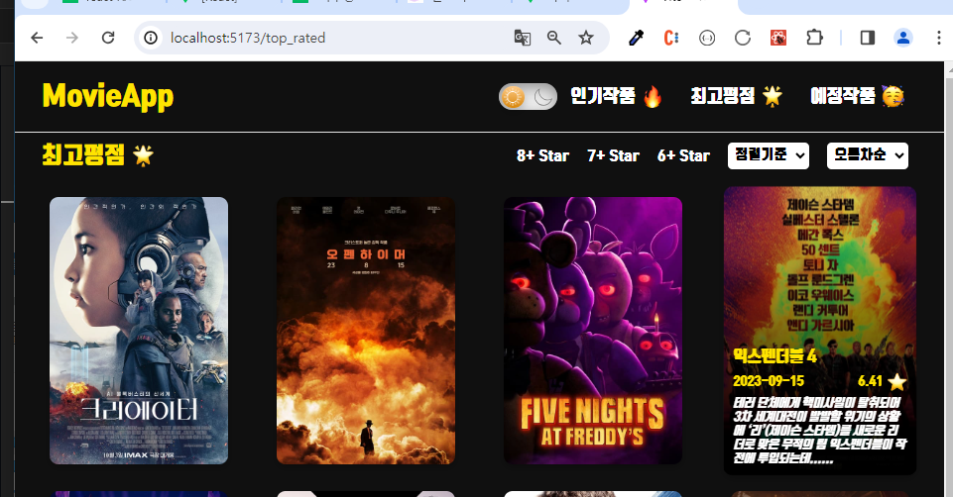View site information icon in address bar
Screen dimensions: 953x497
[151, 38]
